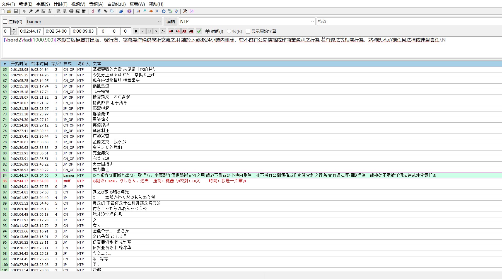Select row with text 伊贺亚流冰术 枪冰华
Image resolution: width=502 pixels, height=279 pixels.
pyautogui.click(x=251, y=248)
